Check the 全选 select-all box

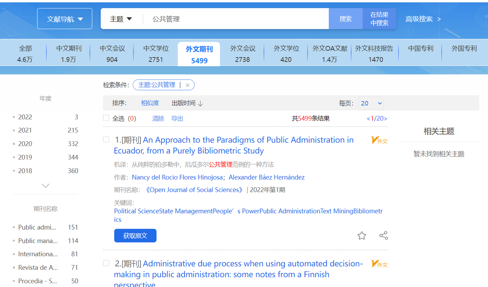pyautogui.click(x=106, y=118)
